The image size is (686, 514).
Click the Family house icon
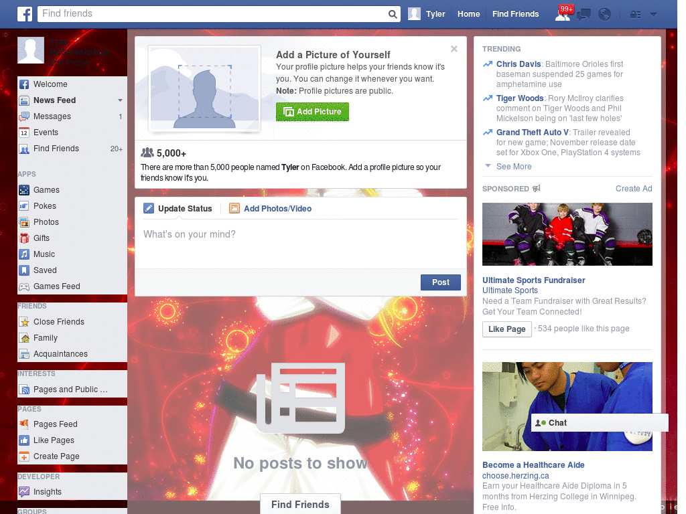[x=24, y=338]
